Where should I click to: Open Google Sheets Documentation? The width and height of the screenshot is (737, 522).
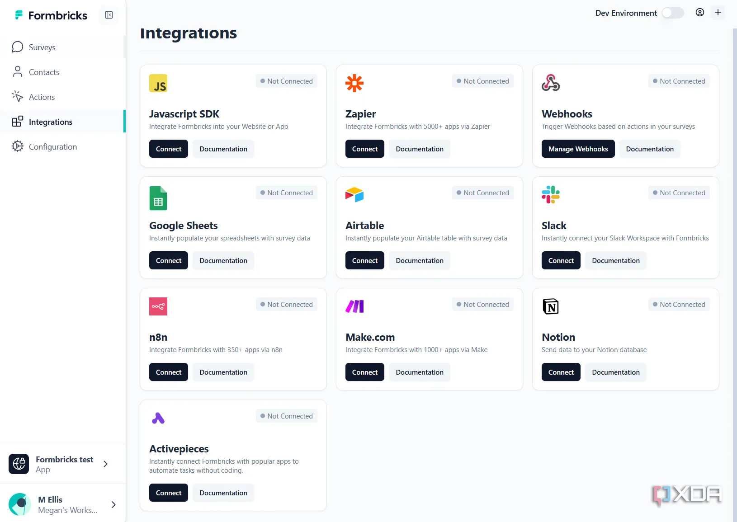coord(223,260)
